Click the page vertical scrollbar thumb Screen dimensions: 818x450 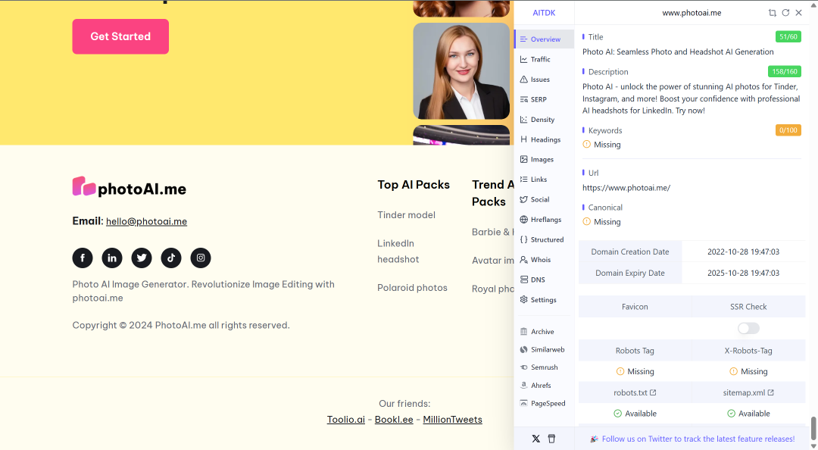(x=813, y=428)
